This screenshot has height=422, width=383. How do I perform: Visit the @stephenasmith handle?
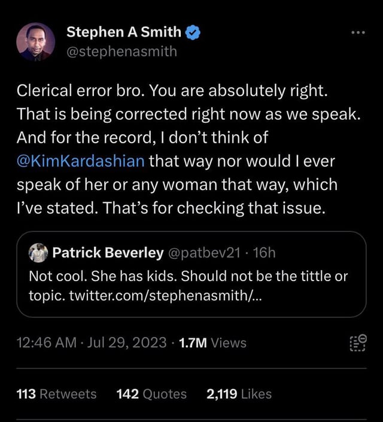click(x=121, y=51)
